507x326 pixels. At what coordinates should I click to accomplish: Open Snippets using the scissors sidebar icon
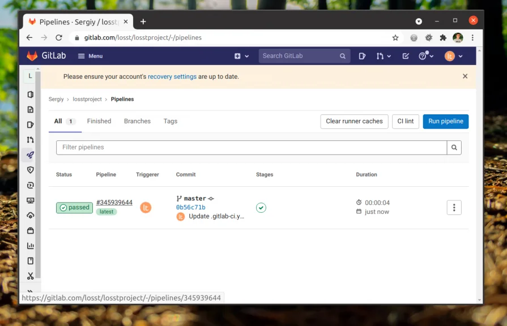(x=30, y=276)
